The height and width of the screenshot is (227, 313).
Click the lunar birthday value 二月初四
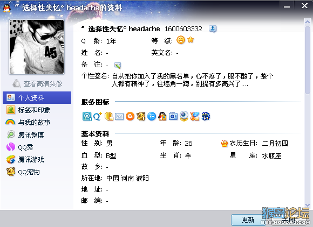pos(275,143)
